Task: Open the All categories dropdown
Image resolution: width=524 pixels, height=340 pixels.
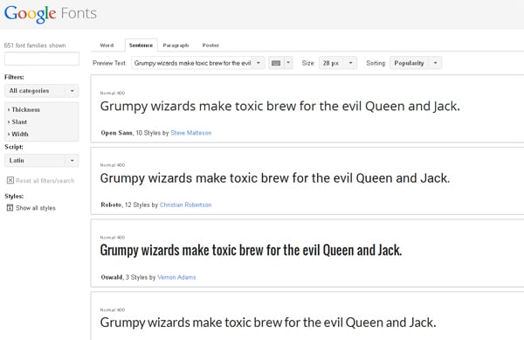Action: coord(42,91)
